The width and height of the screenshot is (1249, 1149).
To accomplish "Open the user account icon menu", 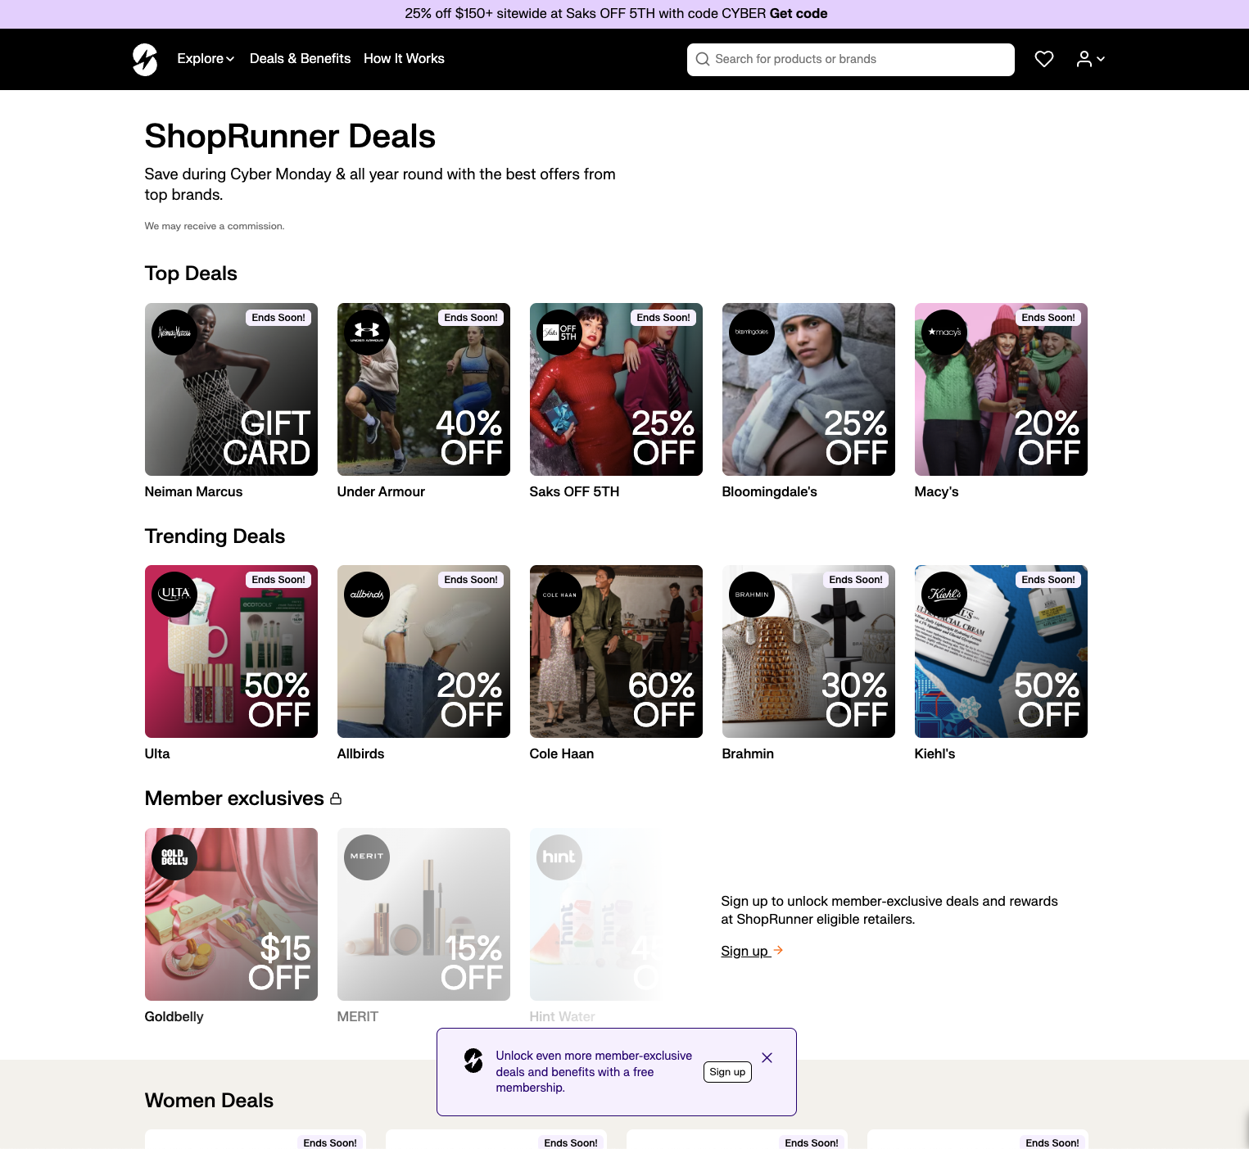I will point(1090,59).
